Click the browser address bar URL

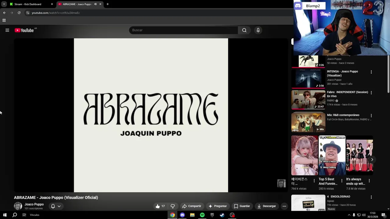(56, 13)
